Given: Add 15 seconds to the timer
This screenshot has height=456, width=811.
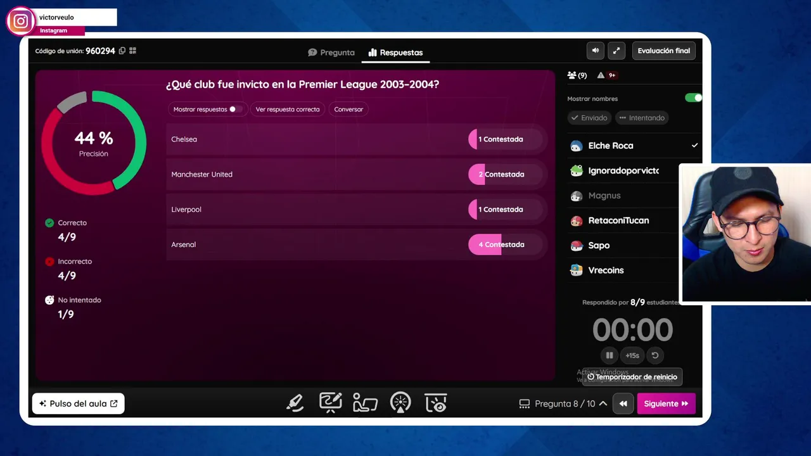Looking at the screenshot, I should [x=632, y=355].
